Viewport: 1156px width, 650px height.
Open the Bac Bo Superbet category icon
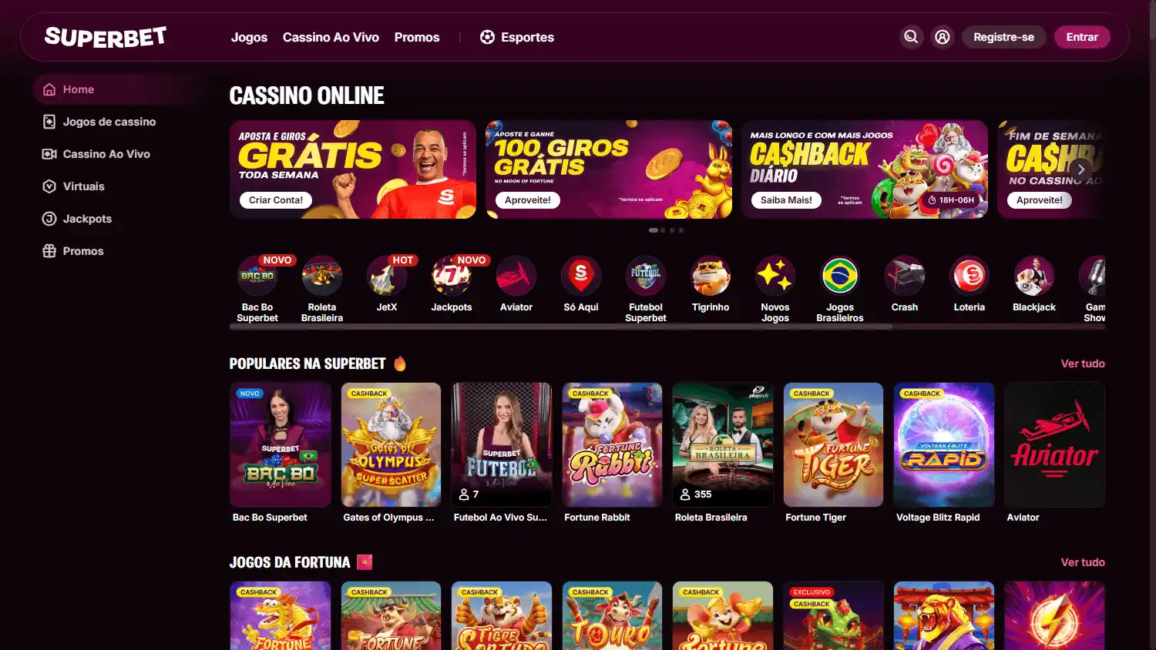257,276
